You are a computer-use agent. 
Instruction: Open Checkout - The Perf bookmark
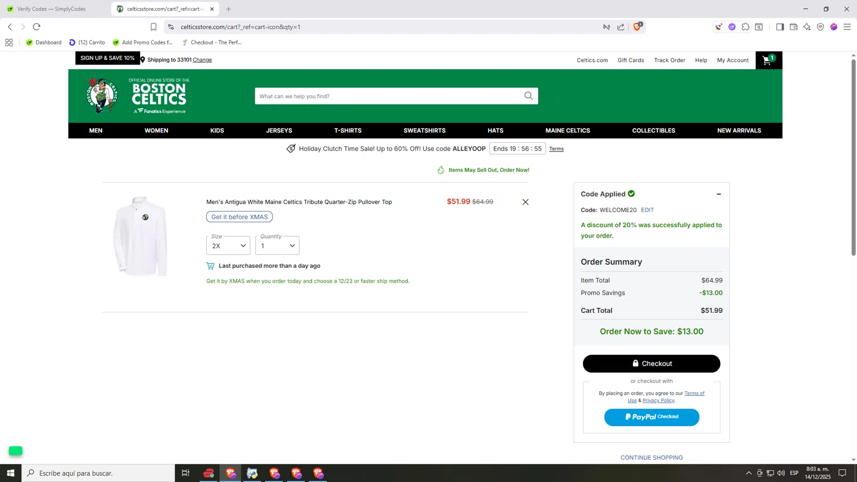pos(211,42)
